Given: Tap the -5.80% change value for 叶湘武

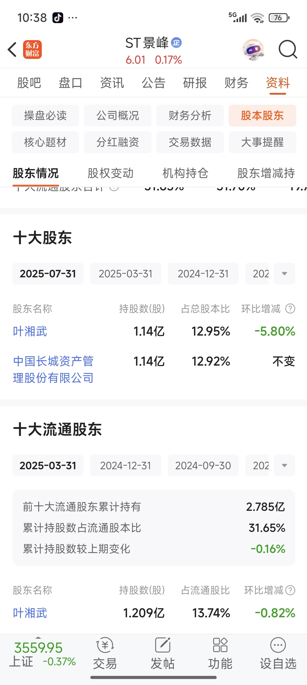Looking at the screenshot, I should tap(275, 331).
